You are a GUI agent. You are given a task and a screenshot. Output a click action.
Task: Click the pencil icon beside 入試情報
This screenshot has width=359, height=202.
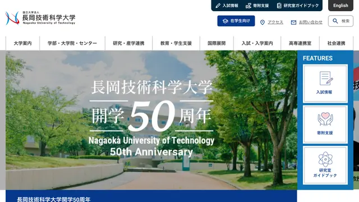(218, 6)
